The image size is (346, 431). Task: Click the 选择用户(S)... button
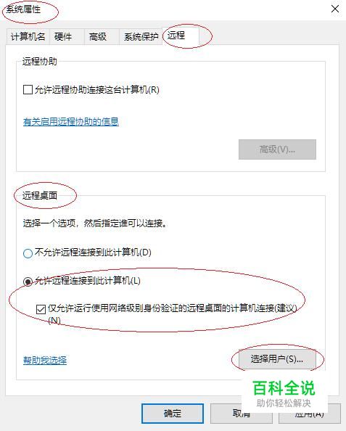click(277, 359)
